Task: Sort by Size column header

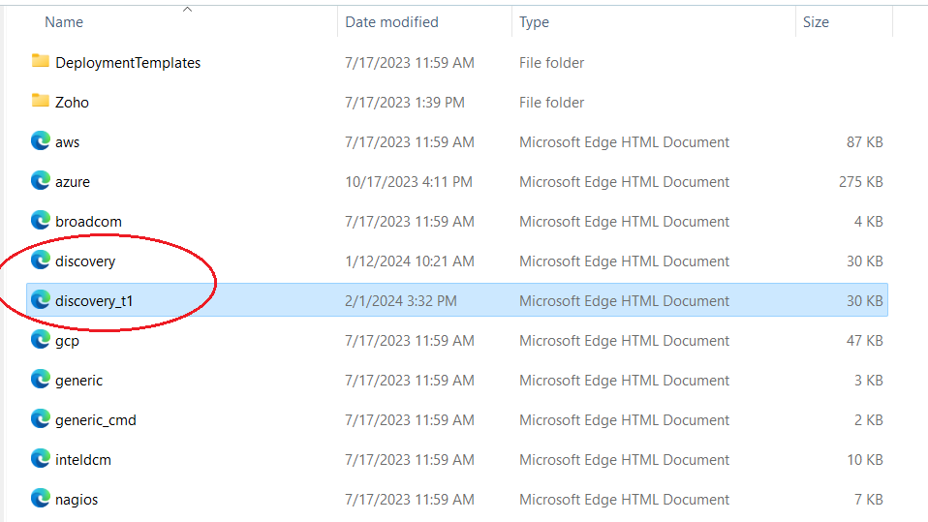Action: [x=816, y=22]
